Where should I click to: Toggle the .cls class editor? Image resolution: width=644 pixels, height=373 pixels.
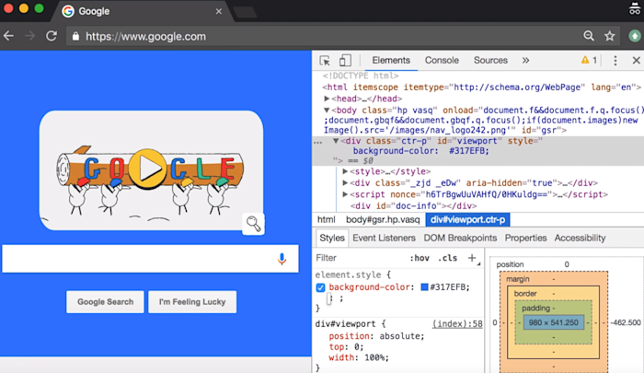[447, 258]
